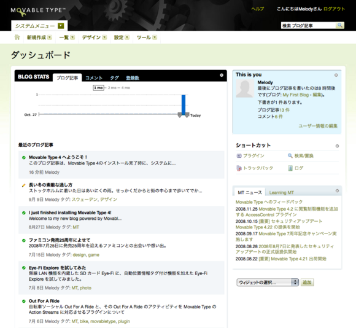
Task: Select the 4 mo chart range
Action: coord(126,88)
